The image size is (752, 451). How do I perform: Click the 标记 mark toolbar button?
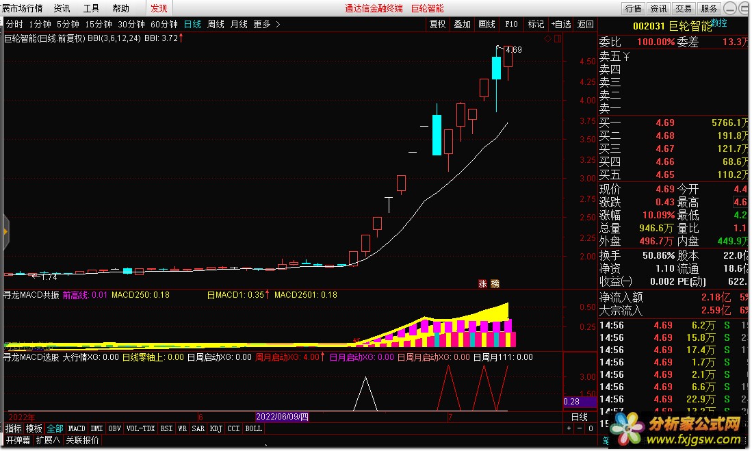point(536,24)
